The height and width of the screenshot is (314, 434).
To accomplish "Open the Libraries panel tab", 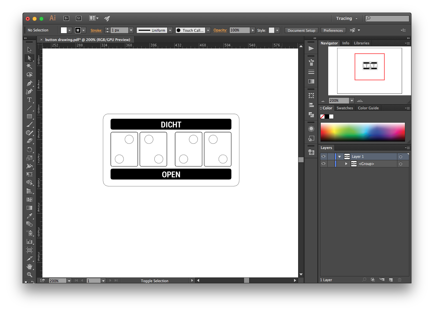I will point(361,43).
